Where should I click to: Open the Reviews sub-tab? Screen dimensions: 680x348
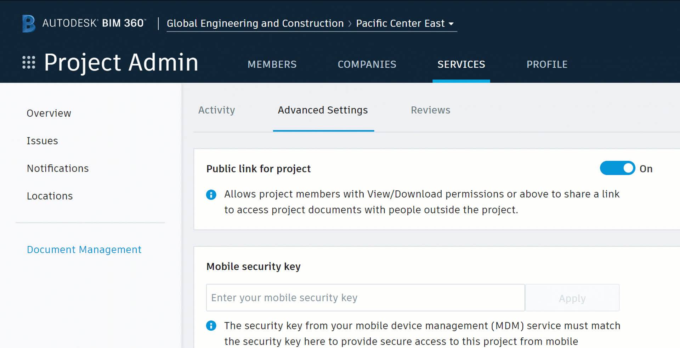pyautogui.click(x=431, y=110)
